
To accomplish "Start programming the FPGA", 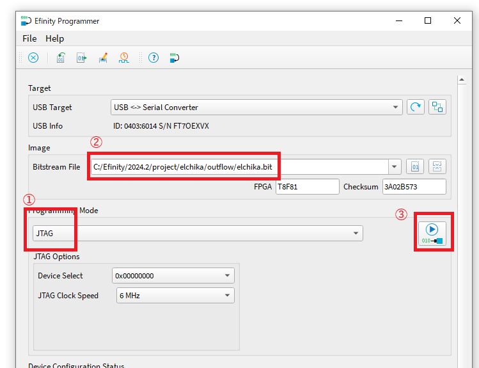I will [433, 232].
